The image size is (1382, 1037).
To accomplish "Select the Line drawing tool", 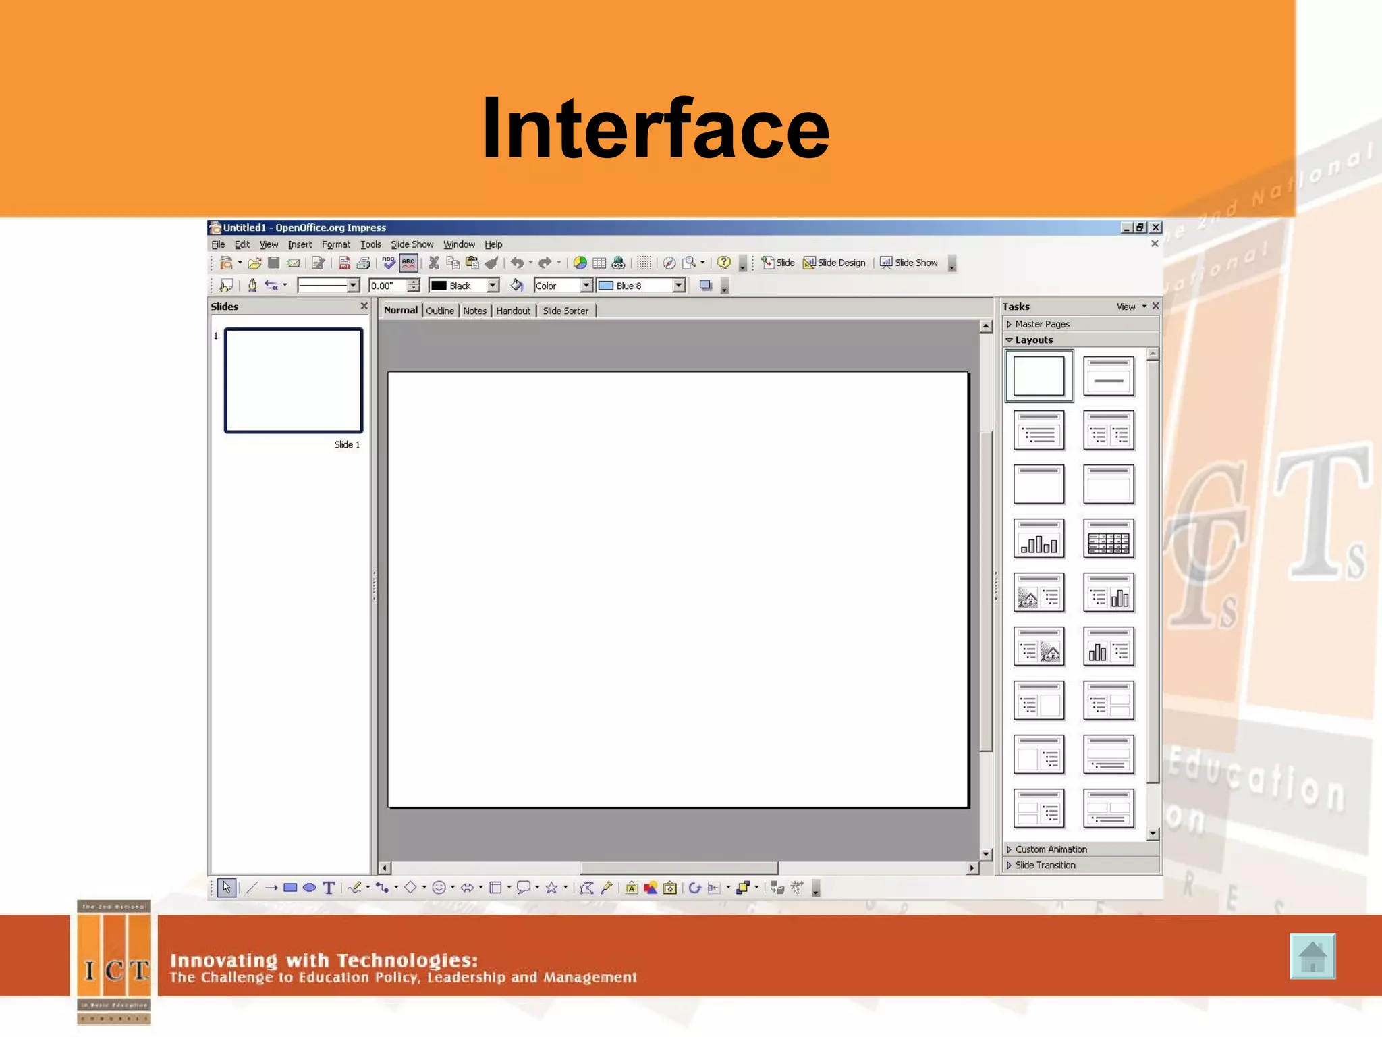I will click(252, 888).
